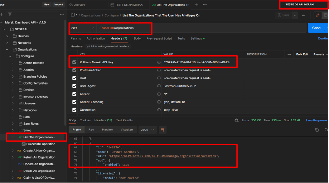The image size is (329, 183).
Task: Toggle the User-Agent header checkbox
Action: point(75,86)
